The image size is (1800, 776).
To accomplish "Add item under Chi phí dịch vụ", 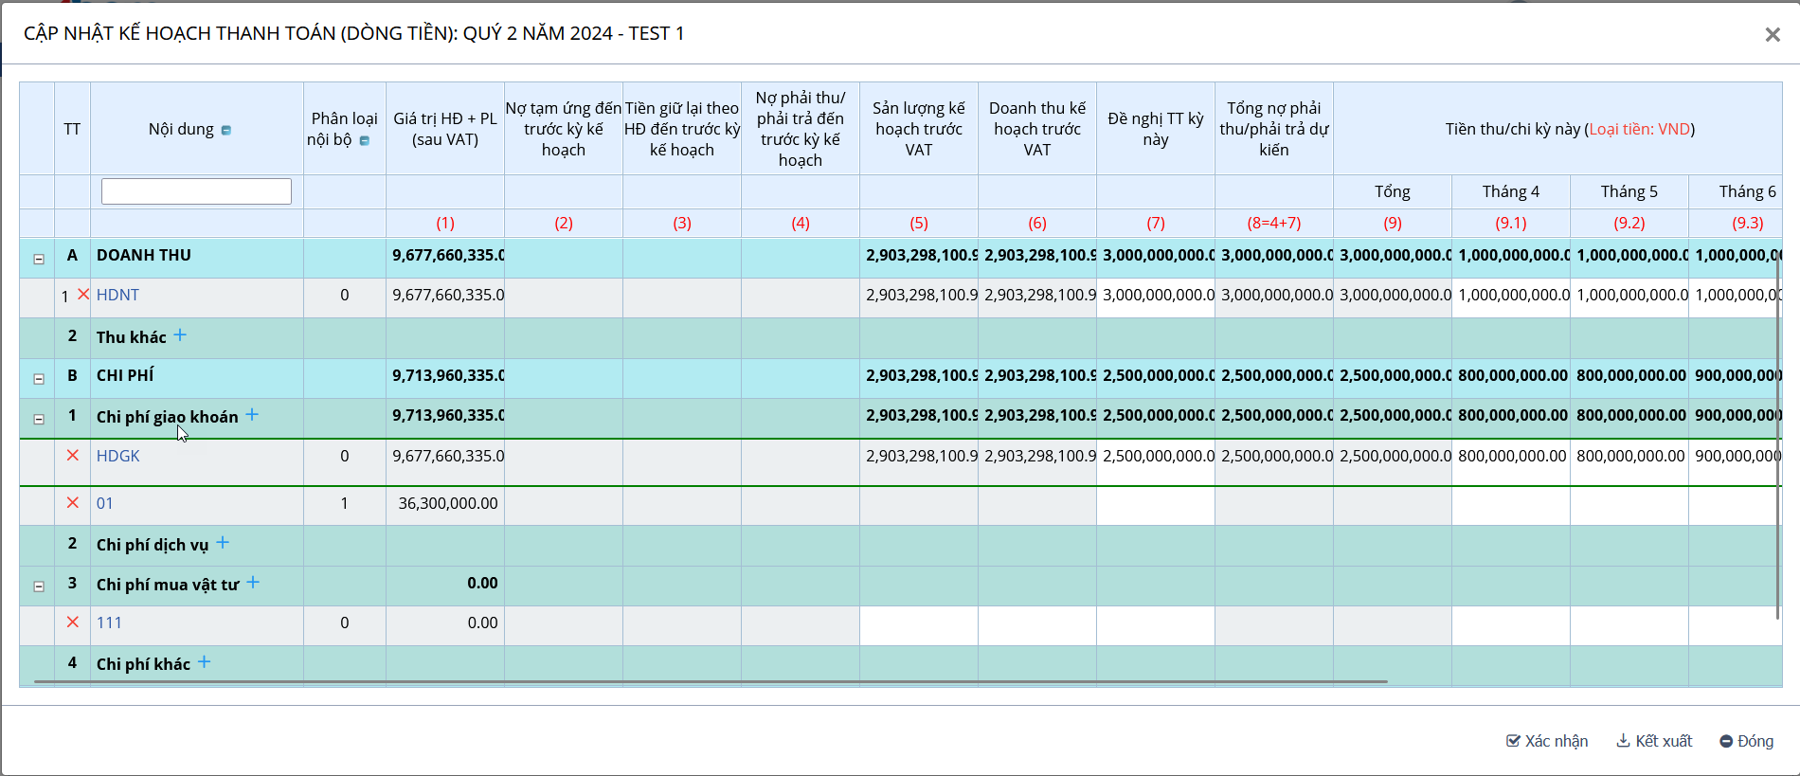I will [223, 543].
